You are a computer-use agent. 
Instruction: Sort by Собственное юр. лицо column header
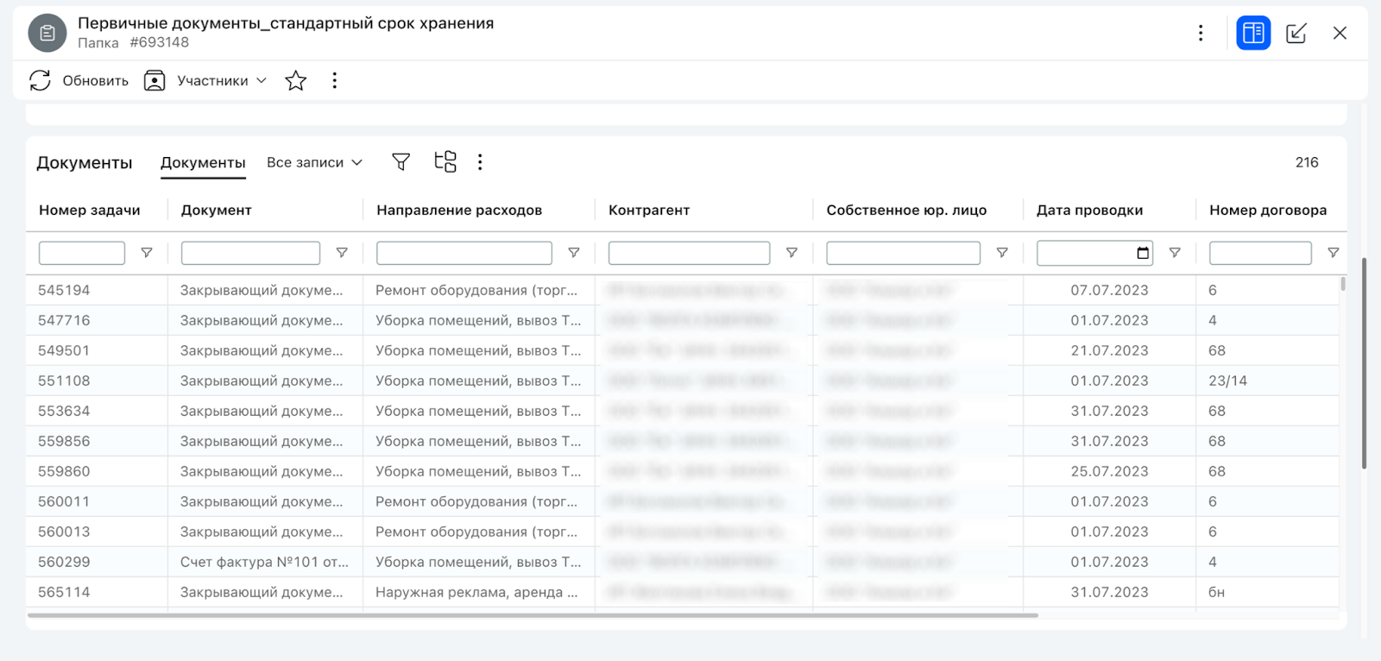click(x=906, y=210)
